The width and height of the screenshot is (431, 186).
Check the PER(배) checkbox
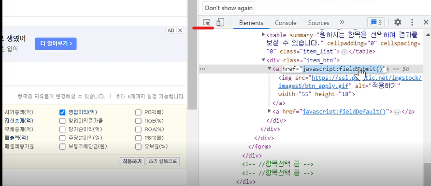tap(138, 113)
